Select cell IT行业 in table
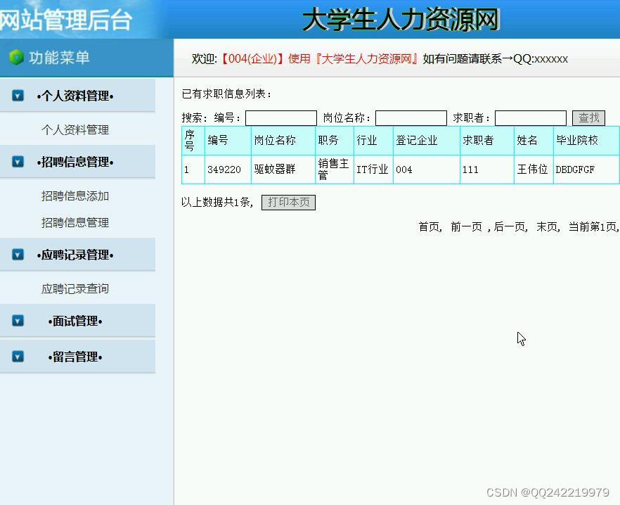 click(x=374, y=170)
